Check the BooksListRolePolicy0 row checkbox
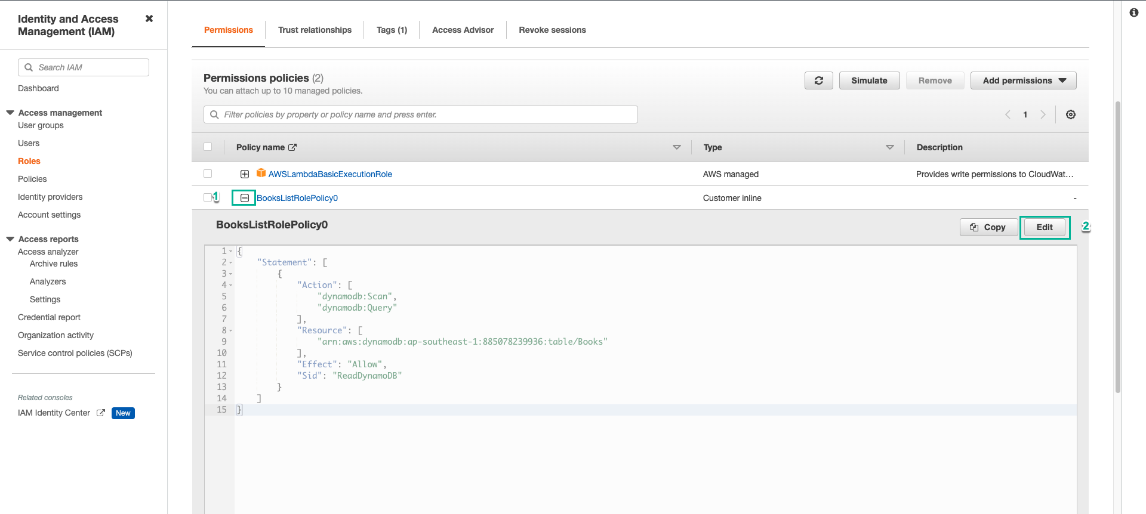 click(208, 197)
